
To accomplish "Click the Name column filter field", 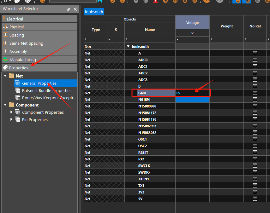I will (150, 39).
